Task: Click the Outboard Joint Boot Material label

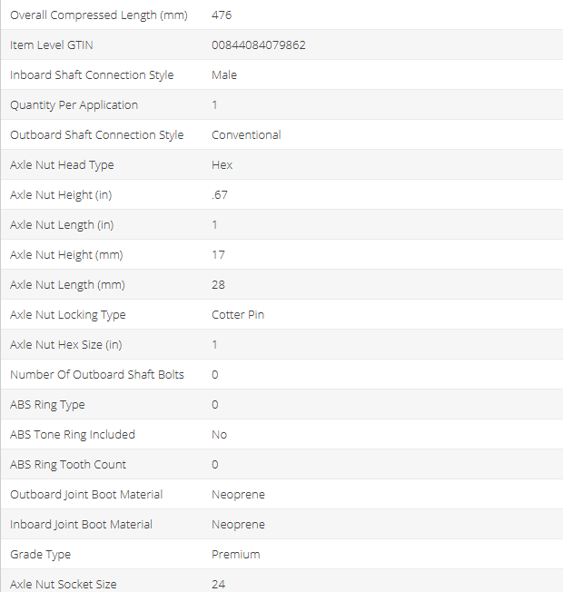Action: point(86,495)
